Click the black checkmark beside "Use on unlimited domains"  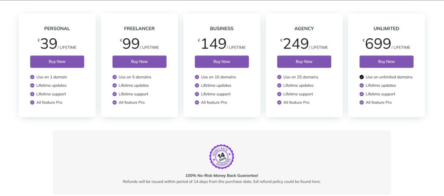click(x=362, y=77)
